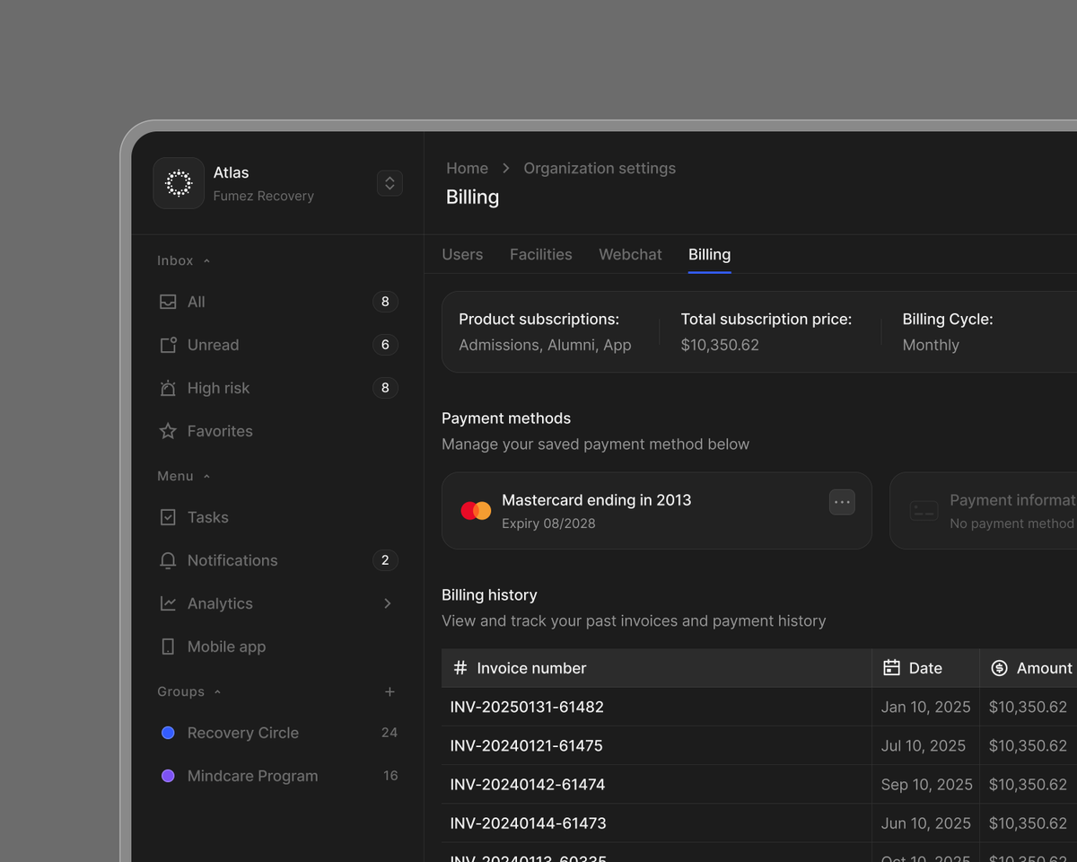Expand the Analytics submenu arrow
1077x862 pixels.
tap(388, 603)
